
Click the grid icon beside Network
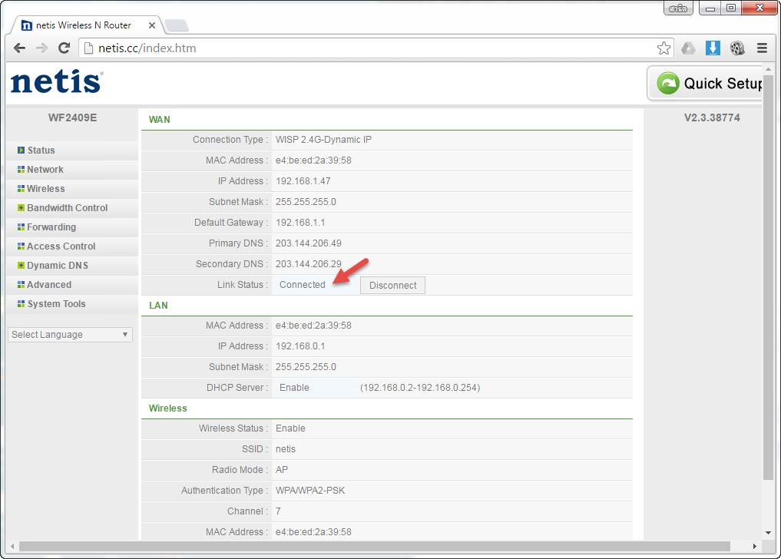pos(21,170)
